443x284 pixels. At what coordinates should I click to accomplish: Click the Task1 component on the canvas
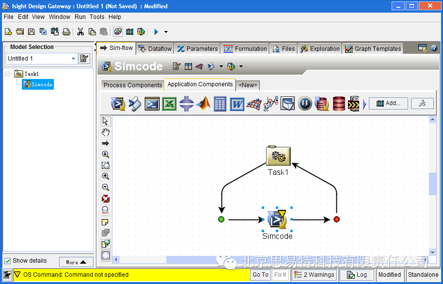pyautogui.click(x=278, y=156)
